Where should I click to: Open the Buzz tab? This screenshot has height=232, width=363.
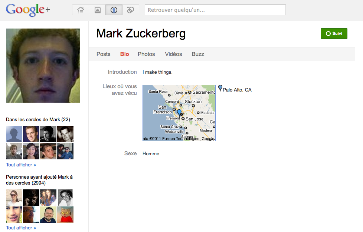[x=198, y=54]
